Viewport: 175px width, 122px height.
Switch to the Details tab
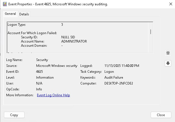[24, 14]
